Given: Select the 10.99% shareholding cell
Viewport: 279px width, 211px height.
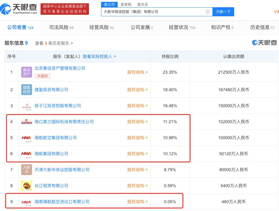Looking at the screenshot, I should pos(170,138).
